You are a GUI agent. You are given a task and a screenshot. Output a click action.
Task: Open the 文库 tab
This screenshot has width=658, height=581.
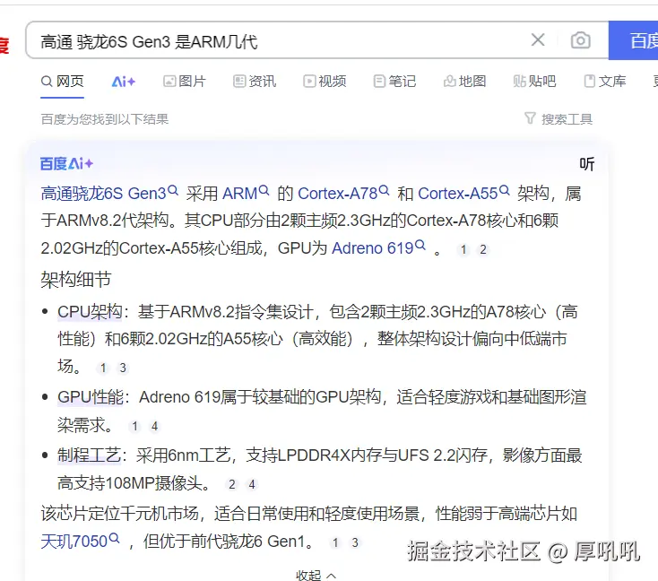coord(605,81)
